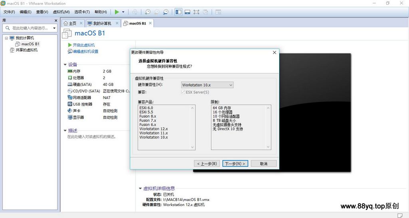Screen dimensions: 409x218
Task: Close the macOS B1 tab
Action: [x=150, y=23]
